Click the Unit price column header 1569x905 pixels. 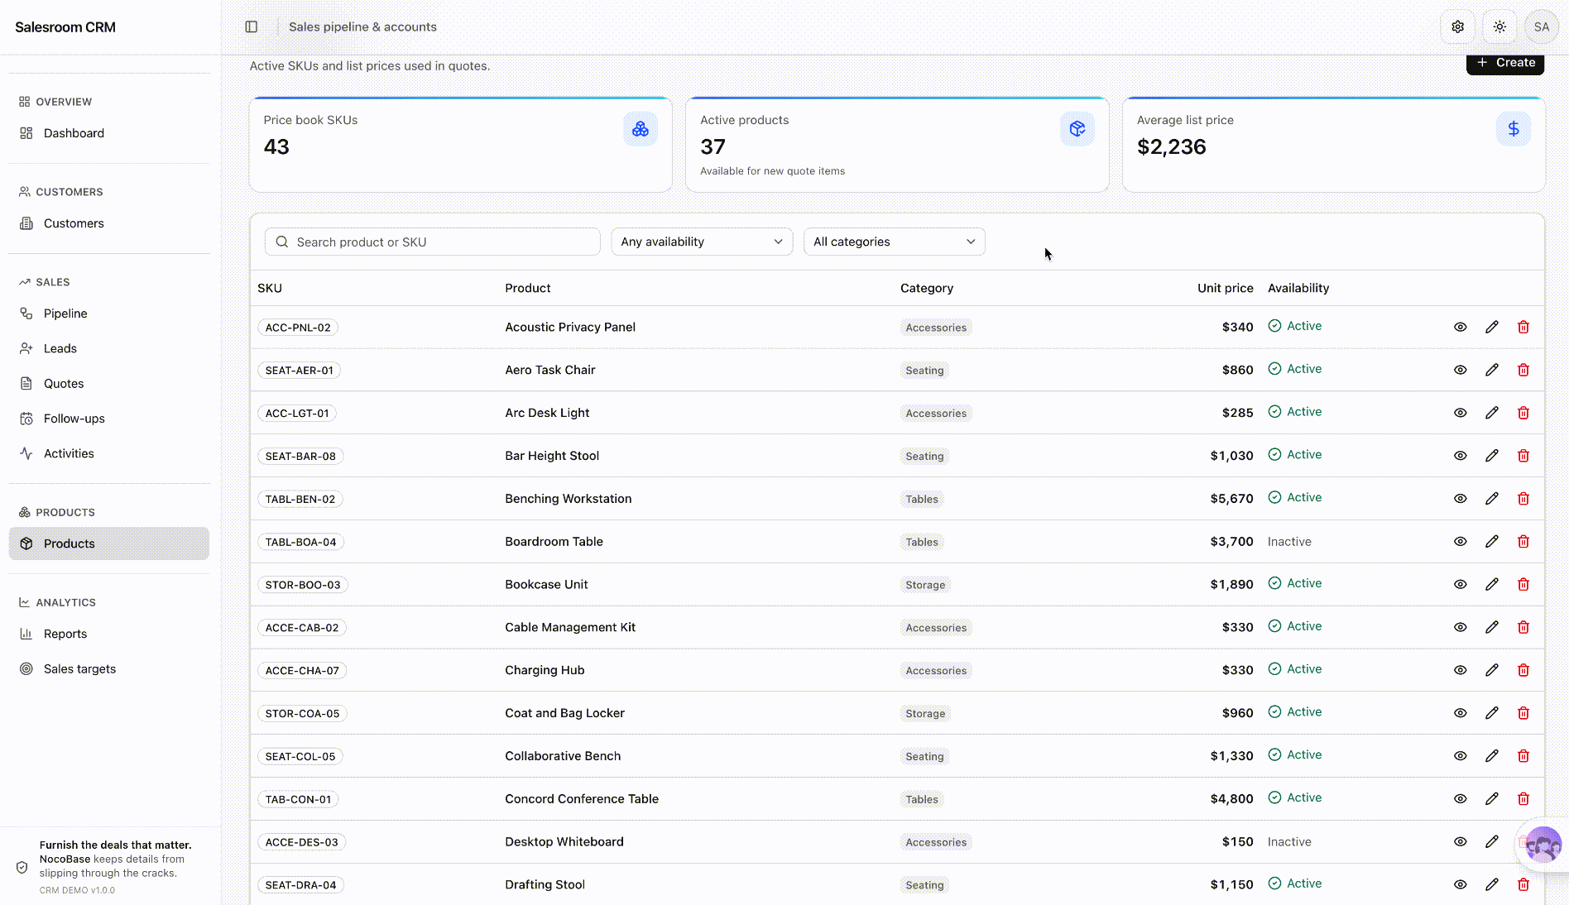1226,288
